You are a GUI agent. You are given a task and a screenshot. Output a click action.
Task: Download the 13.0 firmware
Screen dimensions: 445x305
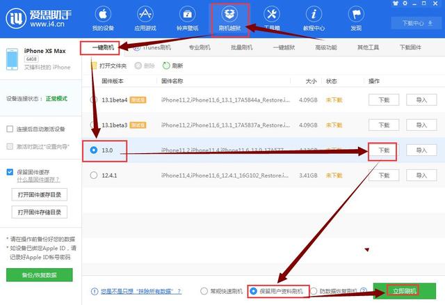click(x=384, y=150)
